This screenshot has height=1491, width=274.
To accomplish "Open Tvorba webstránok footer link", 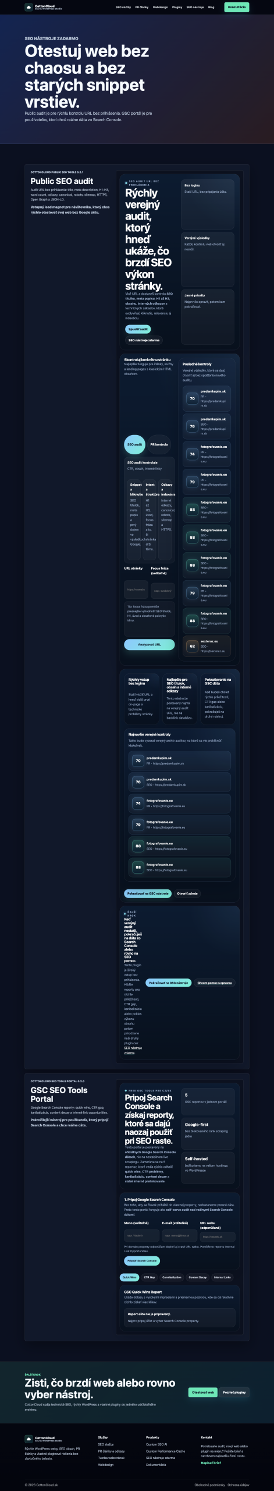I will pos(111,1458).
